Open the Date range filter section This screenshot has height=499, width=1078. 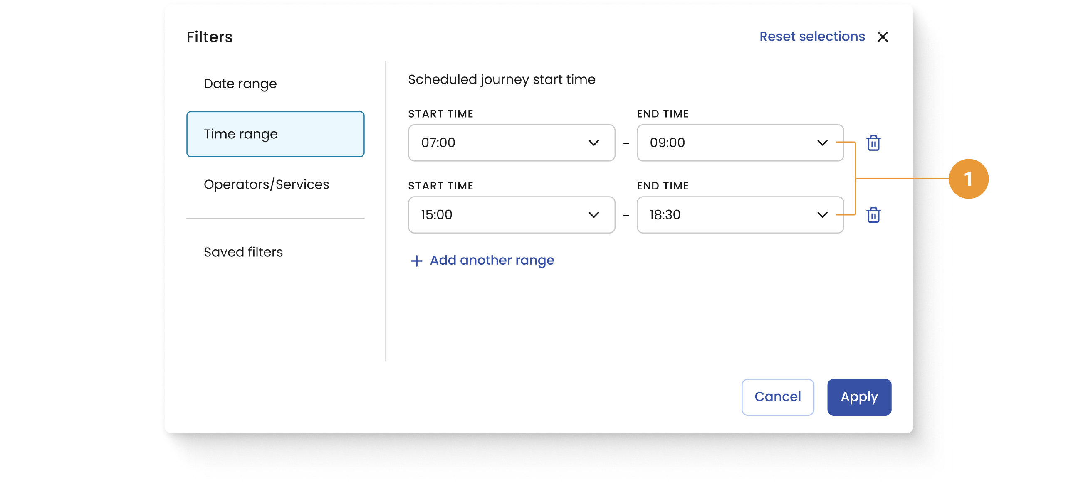click(x=240, y=84)
